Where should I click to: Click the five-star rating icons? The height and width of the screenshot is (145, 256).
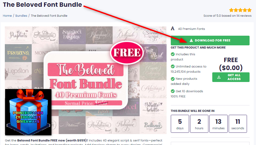[240, 10]
